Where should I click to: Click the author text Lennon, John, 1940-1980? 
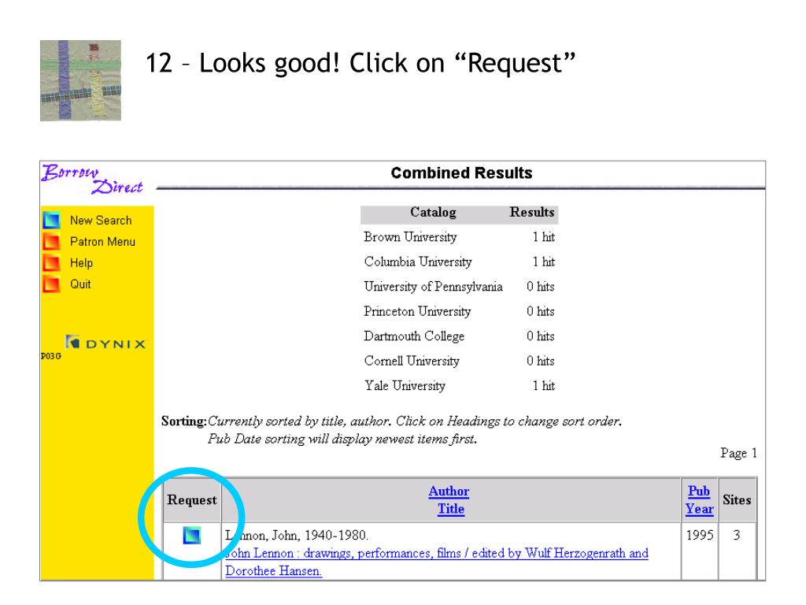297,535
